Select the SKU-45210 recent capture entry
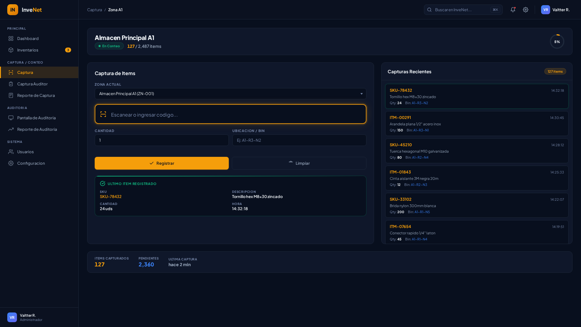The image size is (581, 327). [x=477, y=151]
